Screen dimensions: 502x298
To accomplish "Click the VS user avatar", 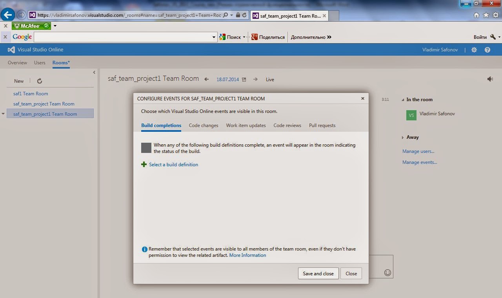I will click(x=411, y=115).
